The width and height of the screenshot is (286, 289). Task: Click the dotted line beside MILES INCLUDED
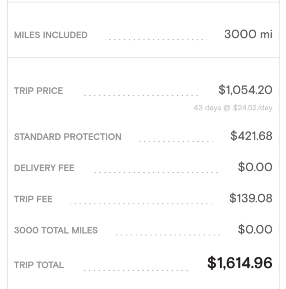coord(156,39)
